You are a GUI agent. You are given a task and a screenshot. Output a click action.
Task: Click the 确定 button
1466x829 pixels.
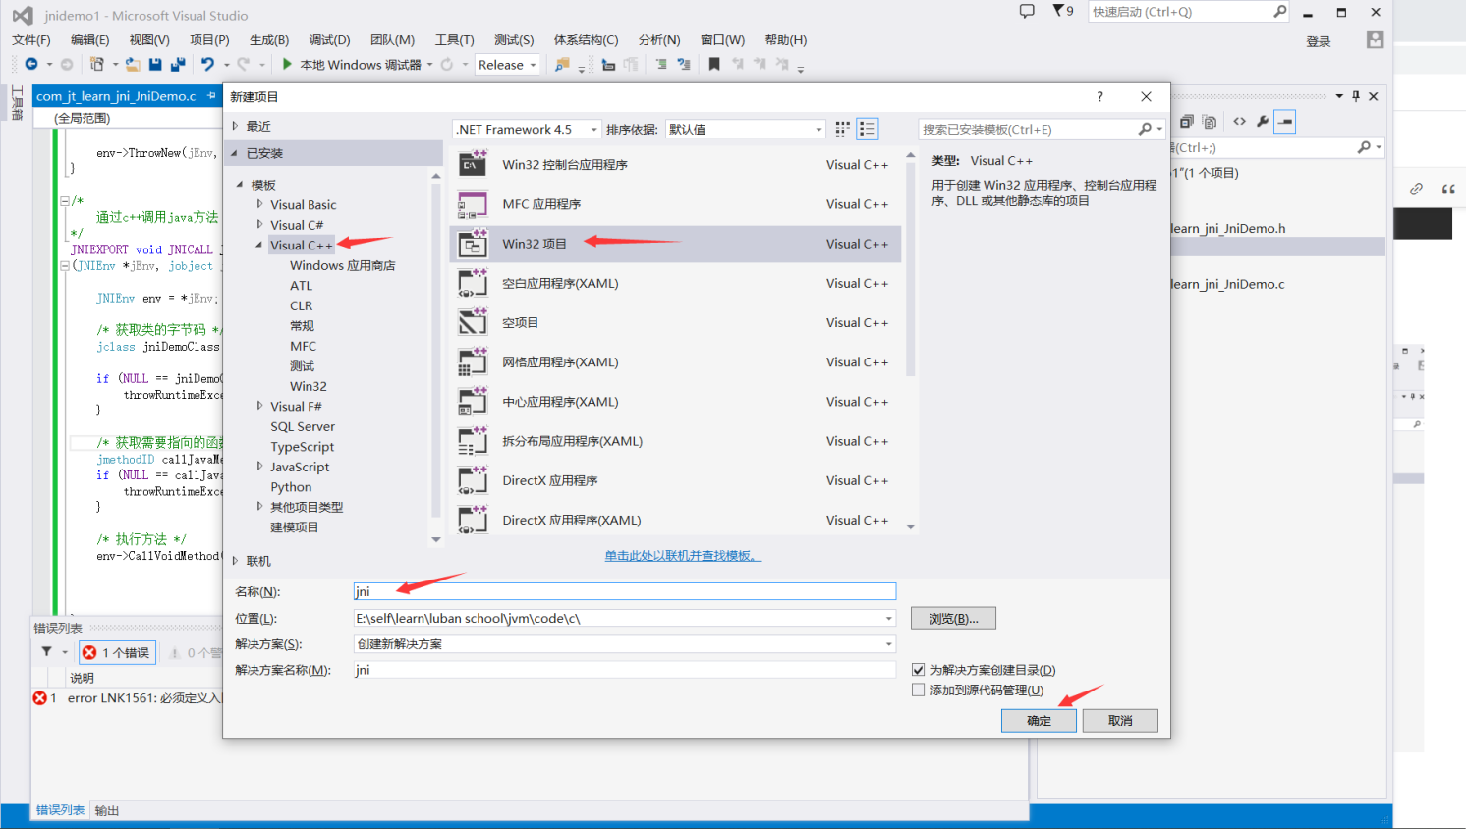pos(1039,721)
